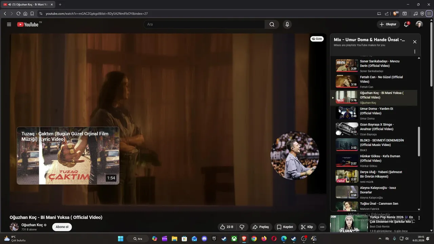The width and height of the screenshot is (434, 244).
Task: Open the Brave main menu
Action: (429, 14)
